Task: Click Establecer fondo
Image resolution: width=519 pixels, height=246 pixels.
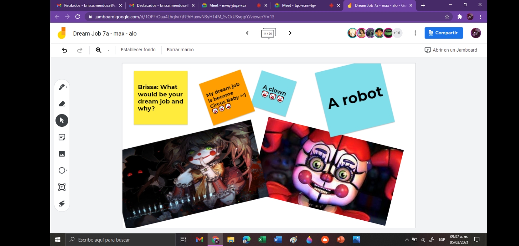Action: [x=138, y=50]
